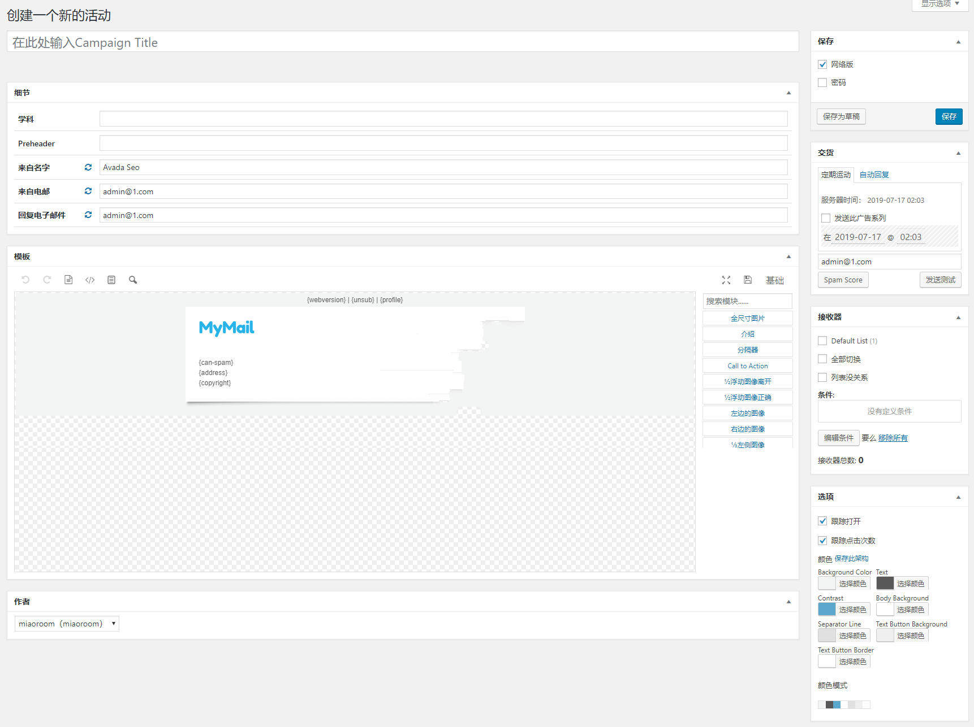The width and height of the screenshot is (974, 727).
Task: Select the 定期运动 tab
Action: click(x=835, y=175)
